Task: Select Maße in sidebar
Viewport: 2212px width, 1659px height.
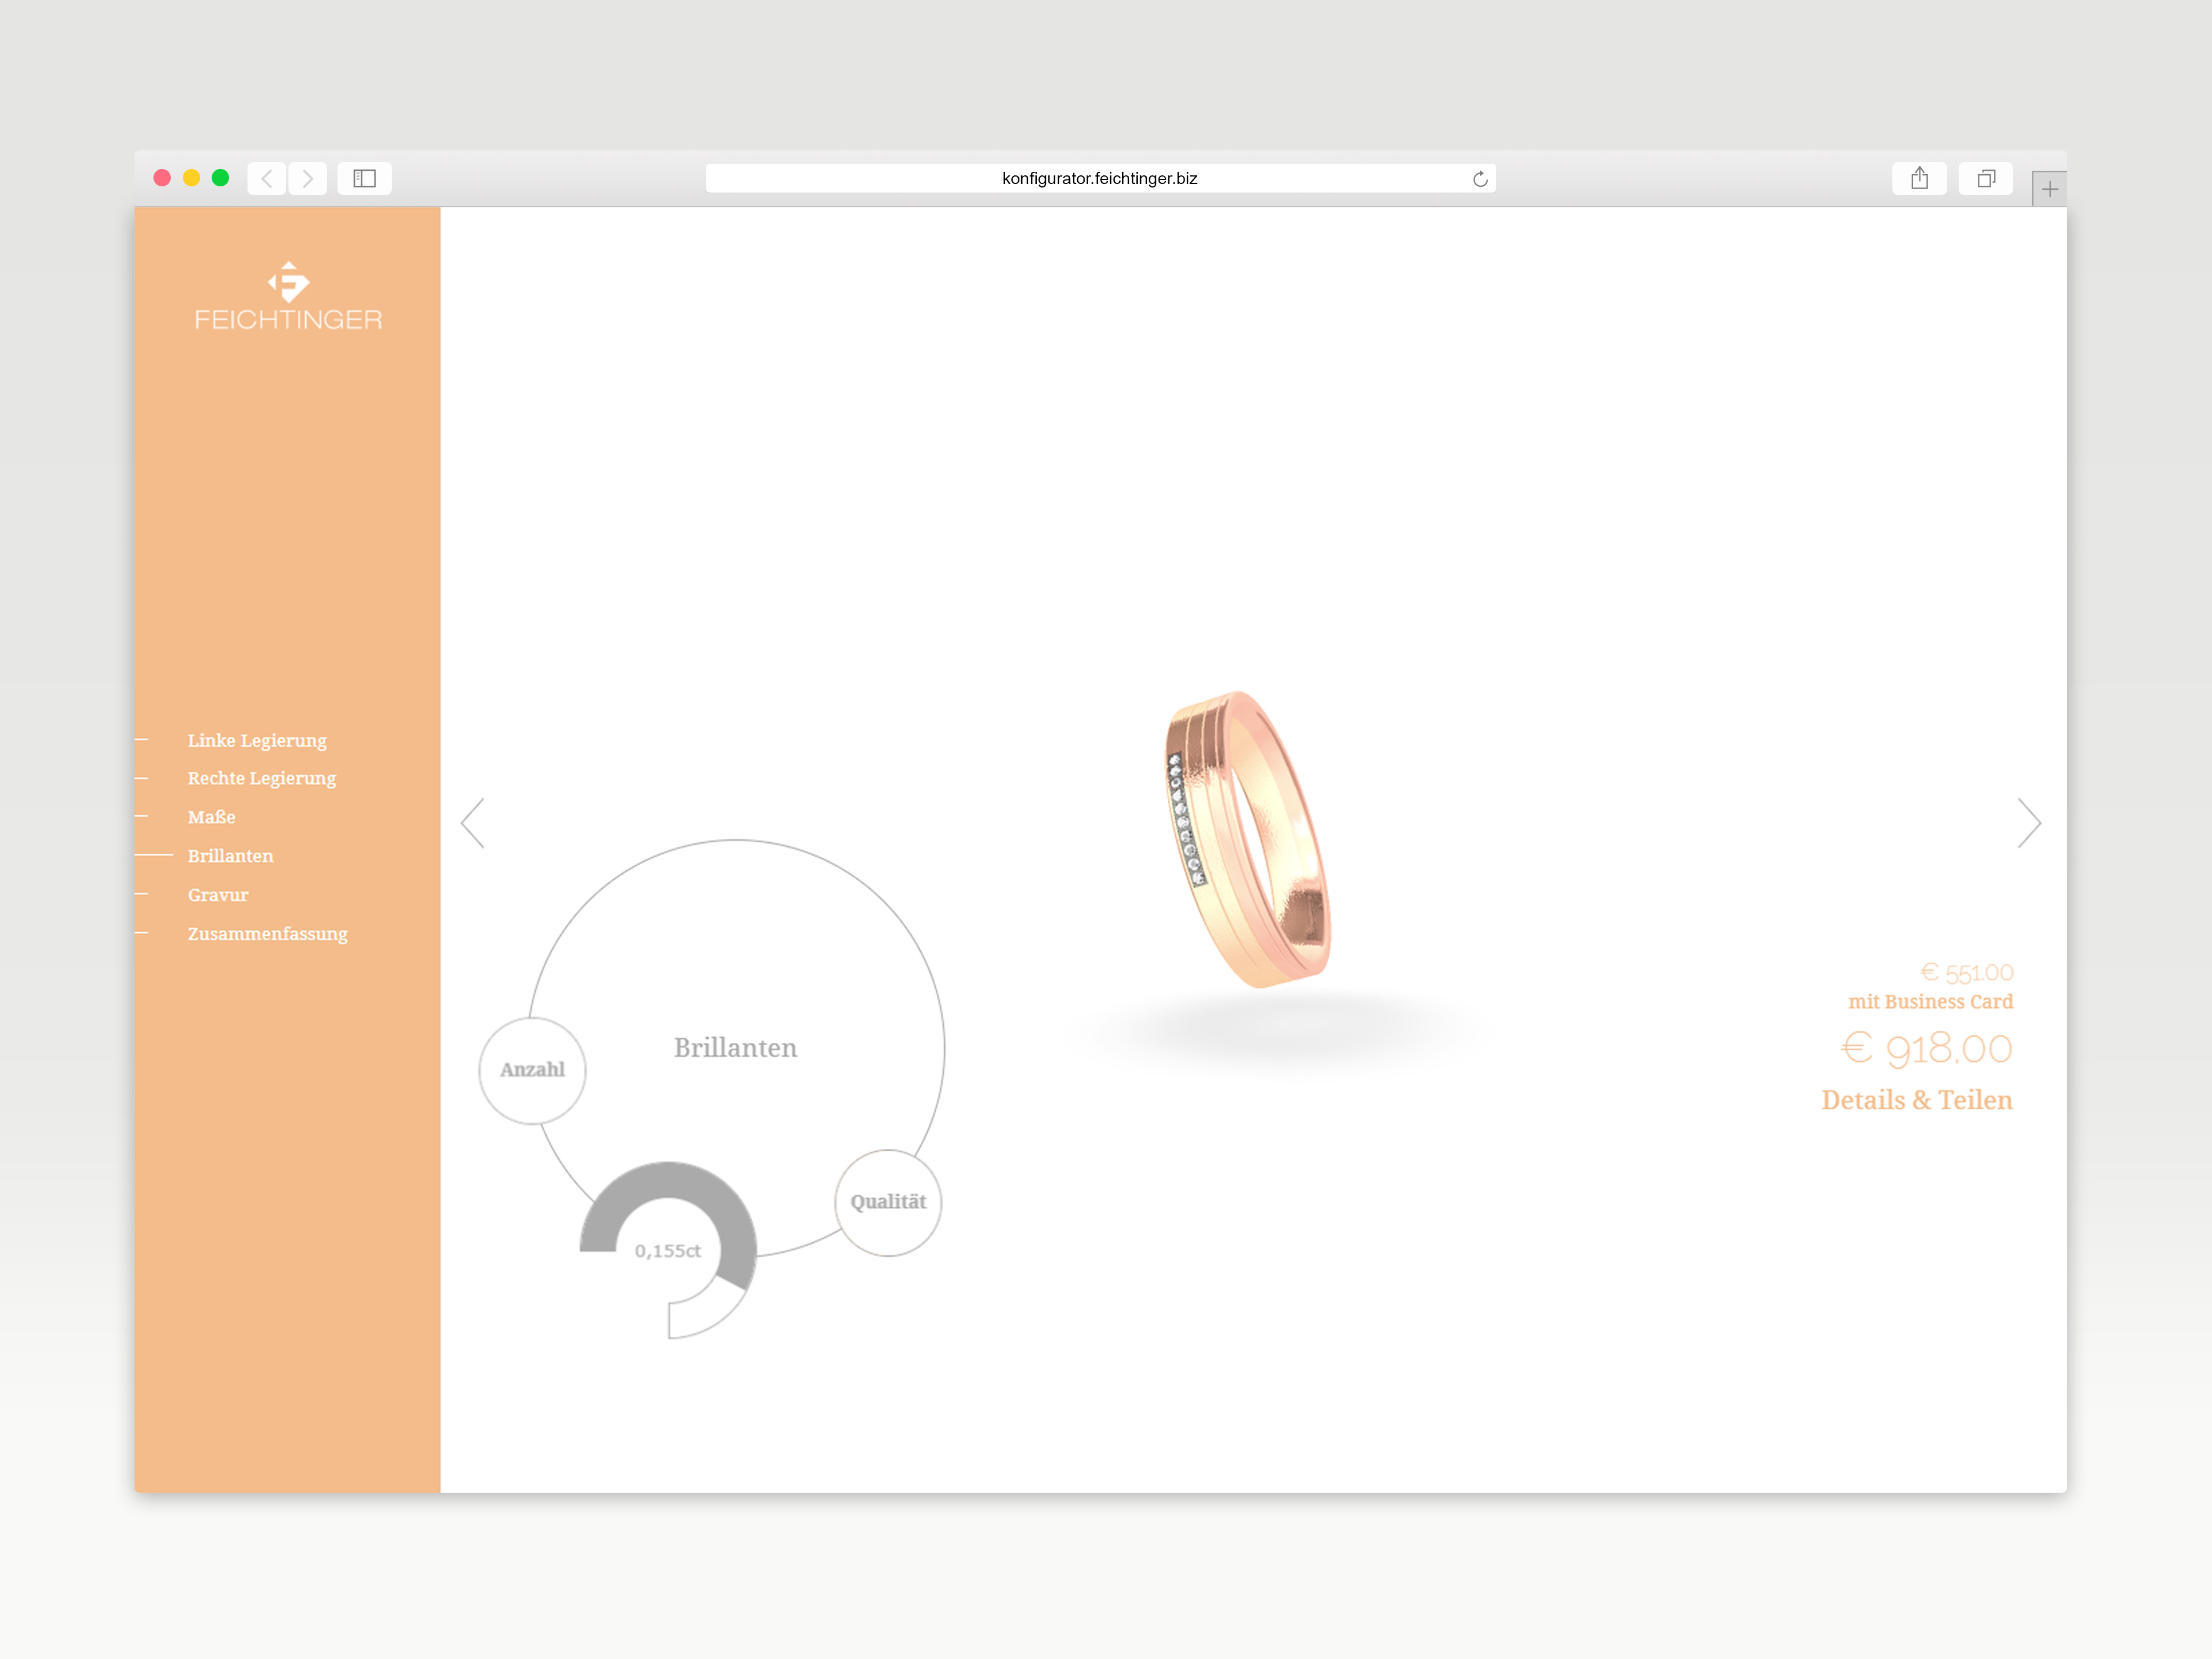Action: click(212, 817)
